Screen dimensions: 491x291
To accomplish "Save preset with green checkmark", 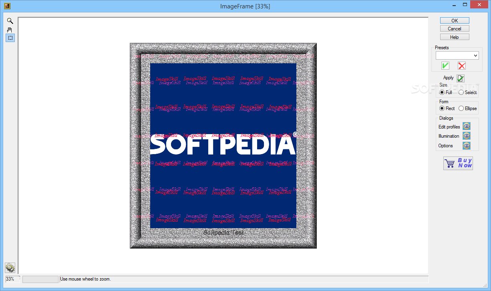I will (x=445, y=66).
